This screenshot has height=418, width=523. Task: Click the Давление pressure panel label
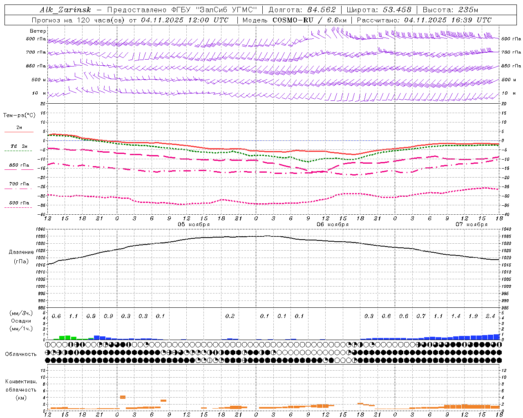[x=21, y=252]
